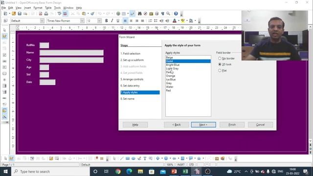Justify the paragraph alignment

[142, 21]
